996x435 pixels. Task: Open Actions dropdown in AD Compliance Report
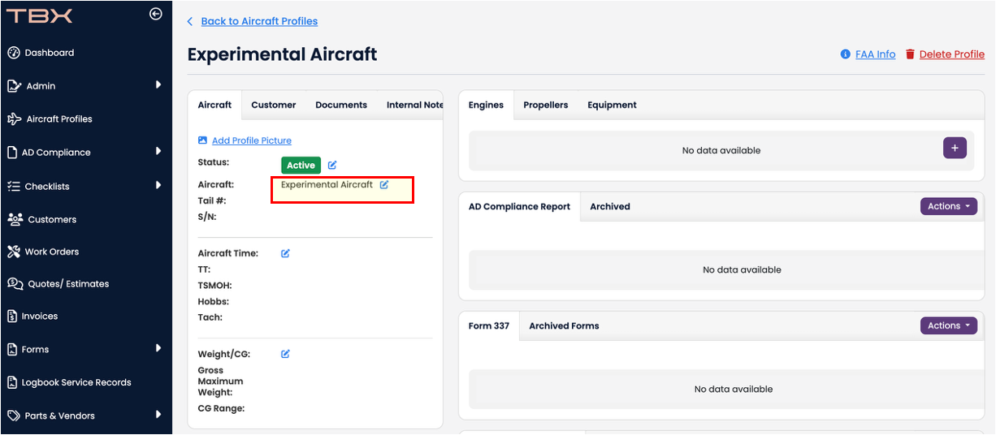pyautogui.click(x=948, y=206)
